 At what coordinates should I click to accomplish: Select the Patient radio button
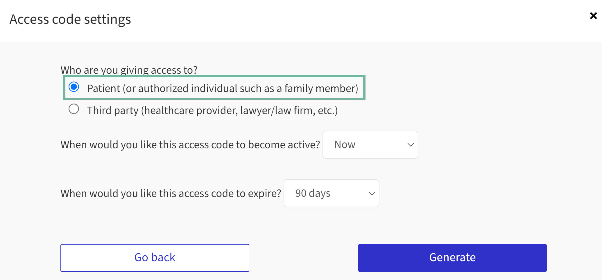click(74, 87)
